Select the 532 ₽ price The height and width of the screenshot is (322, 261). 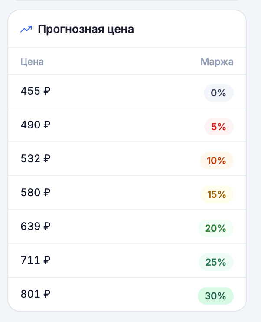[x=36, y=159]
